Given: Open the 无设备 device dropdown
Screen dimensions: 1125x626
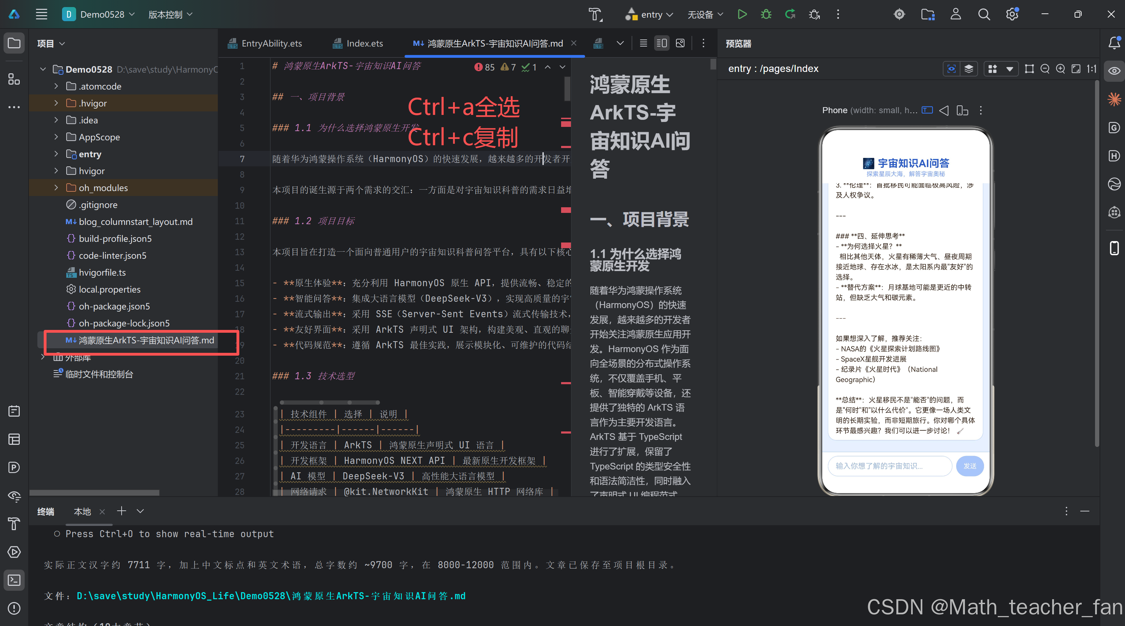Looking at the screenshot, I should point(705,14).
